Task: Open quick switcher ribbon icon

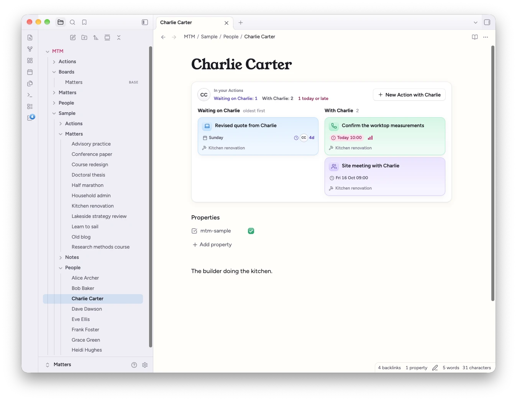Action: tap(30, 38)
